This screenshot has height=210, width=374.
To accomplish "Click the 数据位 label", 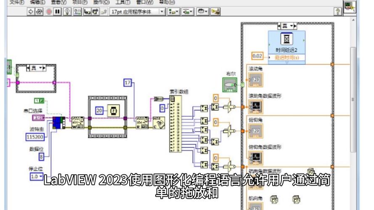I will pos(36,149).
